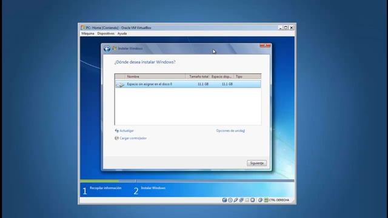388x218 pixels.
Task: Click the VirtualBox window title bar icon
Action: pos(83,28)
